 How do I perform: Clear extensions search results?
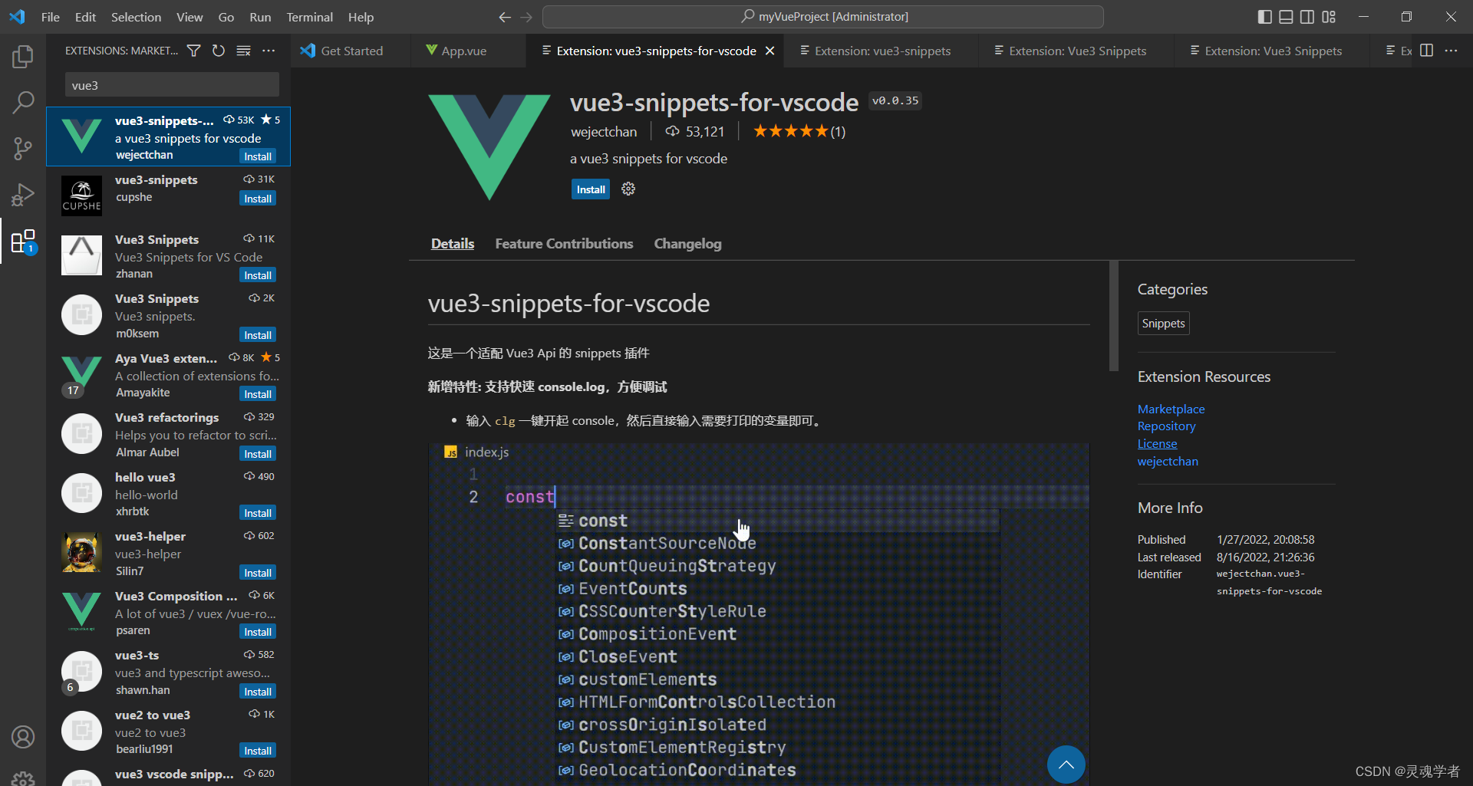[243, 51]
